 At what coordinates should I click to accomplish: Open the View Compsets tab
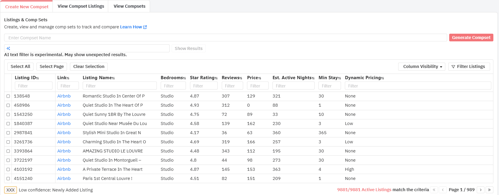(129, 6)
